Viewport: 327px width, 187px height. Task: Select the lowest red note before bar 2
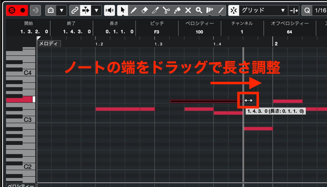258,129
